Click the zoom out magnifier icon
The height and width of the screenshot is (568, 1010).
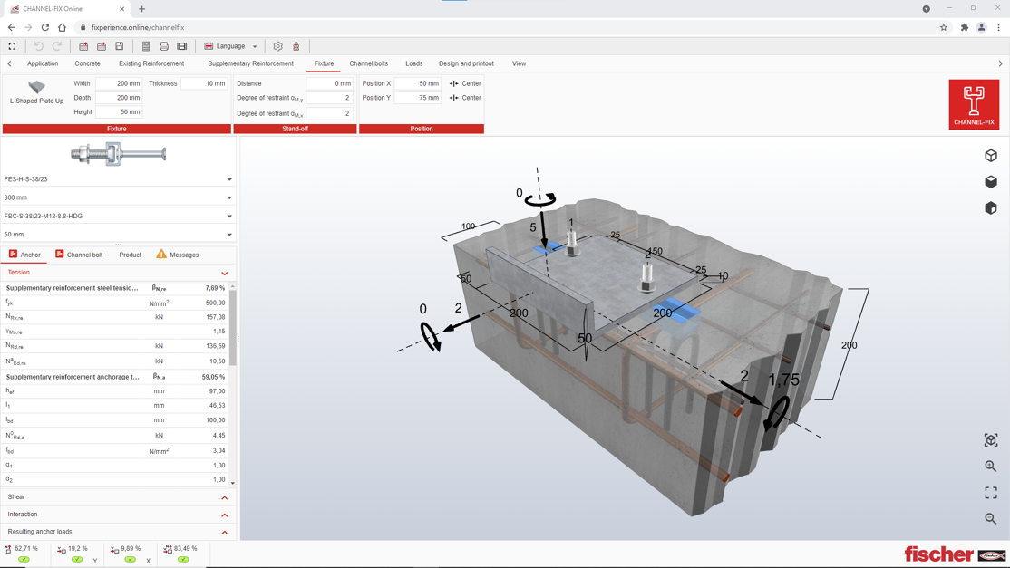point(990,519)
